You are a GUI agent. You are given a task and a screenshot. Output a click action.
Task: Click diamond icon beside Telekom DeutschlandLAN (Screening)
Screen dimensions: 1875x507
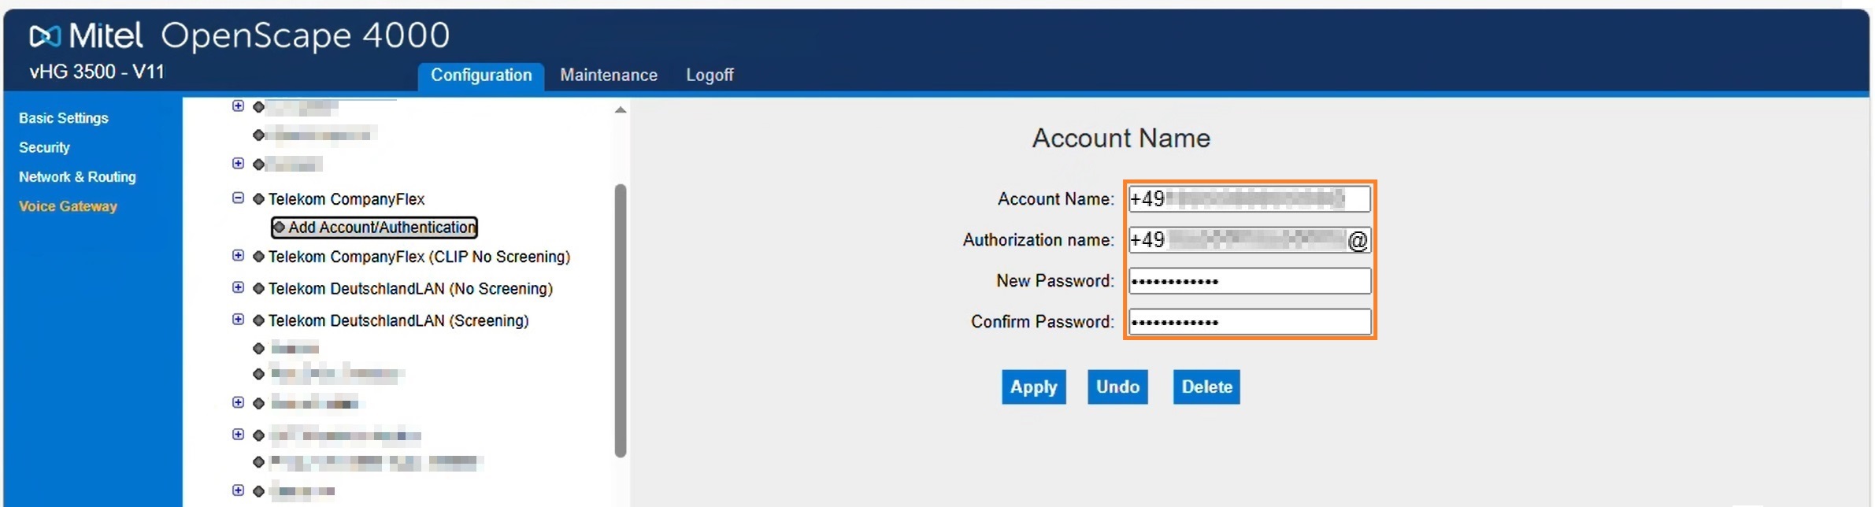(x=258, y=320)
